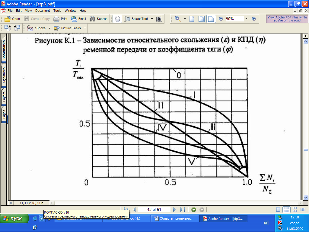
Task: Expand the Zoom In tool dropdown arrow
Action: click(x=185, y=19)
